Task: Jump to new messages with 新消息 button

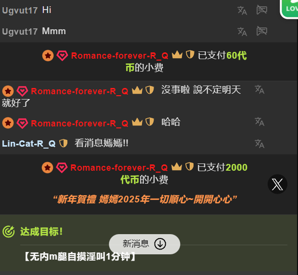Action: click(144, 244)
